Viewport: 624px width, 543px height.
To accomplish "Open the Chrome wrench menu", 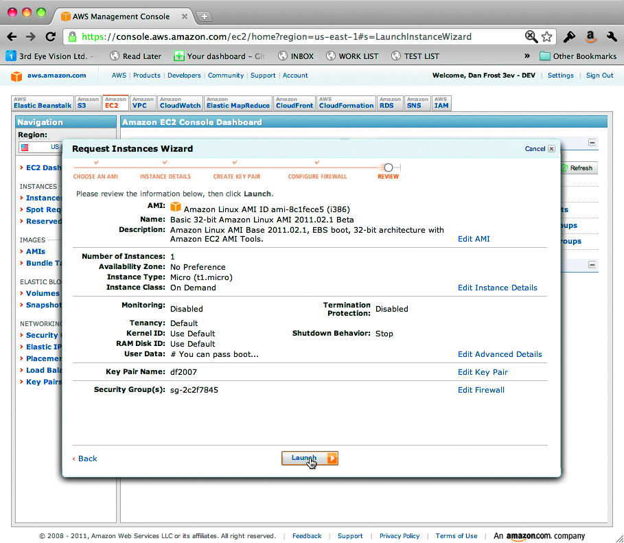I will [x=612, y=36].
